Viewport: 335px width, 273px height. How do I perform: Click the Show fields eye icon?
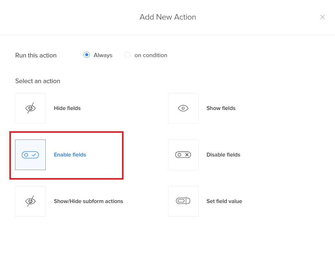[x=183, y=108]
